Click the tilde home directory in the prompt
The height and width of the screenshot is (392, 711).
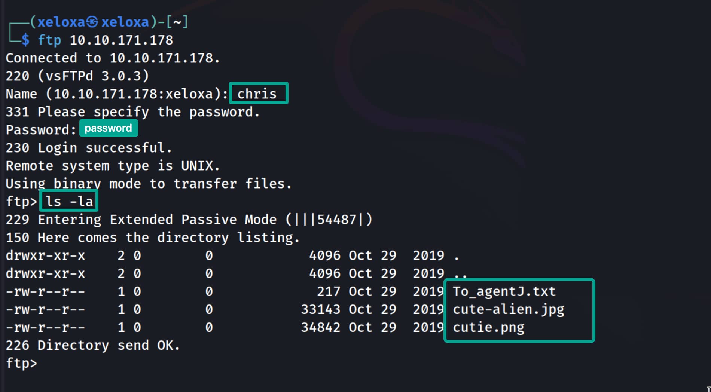tap(177, 22)
